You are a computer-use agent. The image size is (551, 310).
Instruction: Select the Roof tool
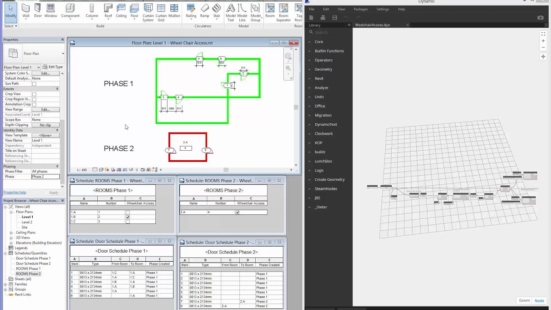[108, 10]
